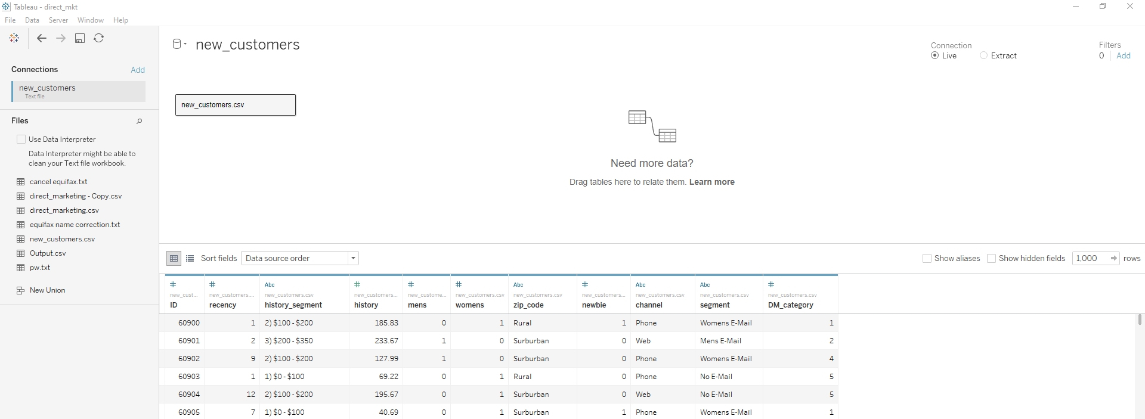Click the number type icon above the history column
The height and width of the screenshot is (419, 1145).
357,284
